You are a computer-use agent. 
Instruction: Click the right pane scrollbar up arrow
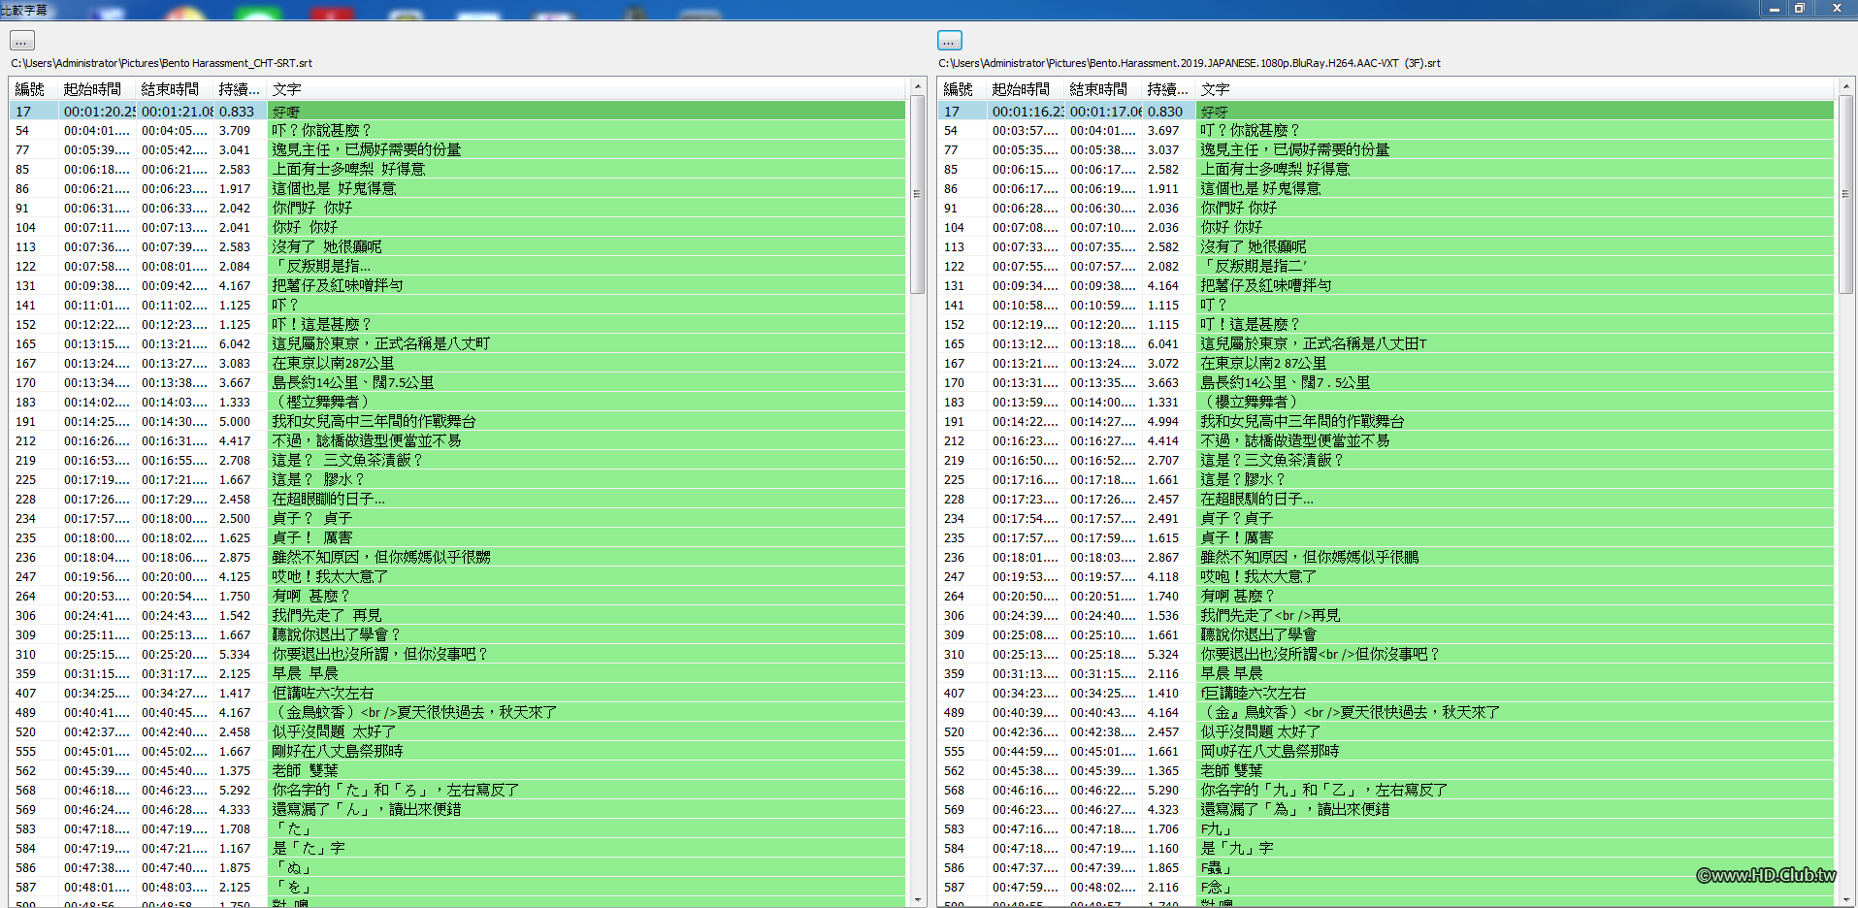click(x=1845, y=87)
